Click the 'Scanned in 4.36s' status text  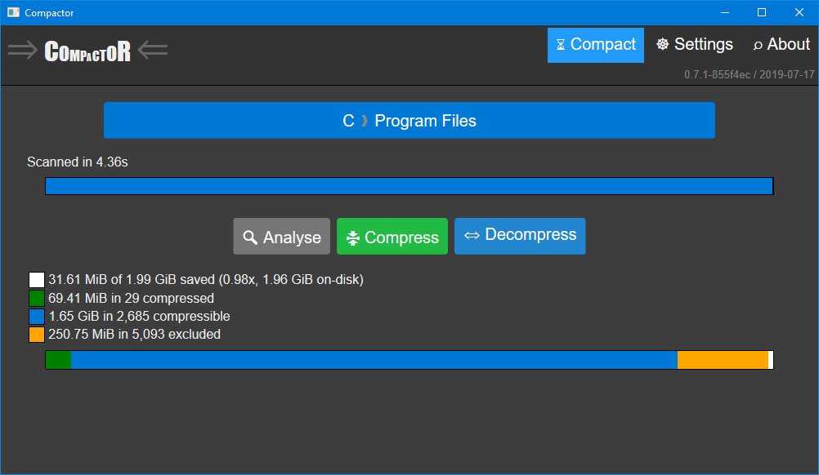coord(78,162)
